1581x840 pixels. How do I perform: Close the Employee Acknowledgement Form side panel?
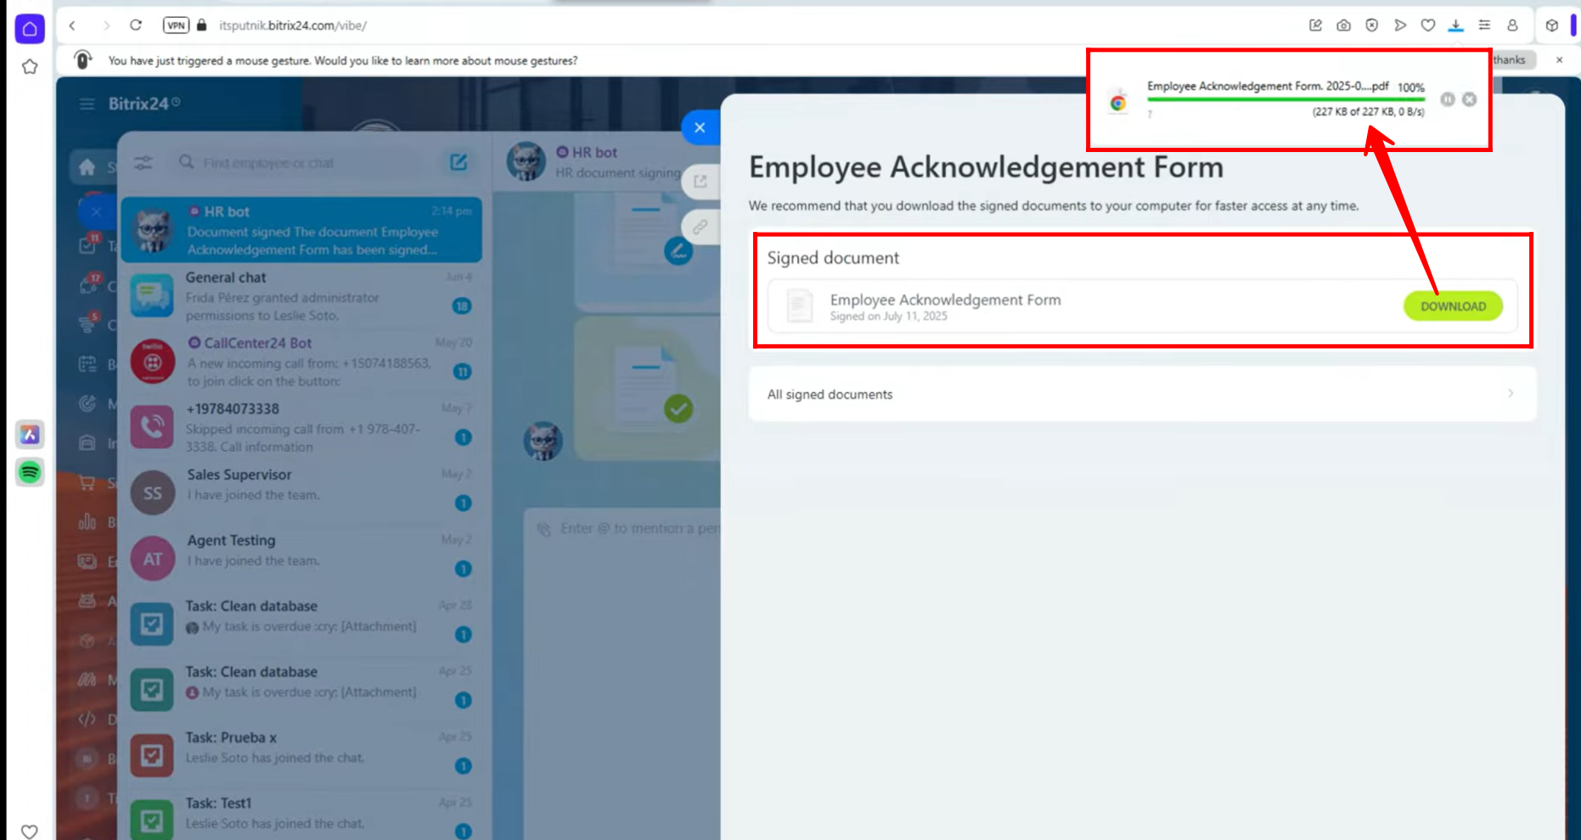pos(700,128)
